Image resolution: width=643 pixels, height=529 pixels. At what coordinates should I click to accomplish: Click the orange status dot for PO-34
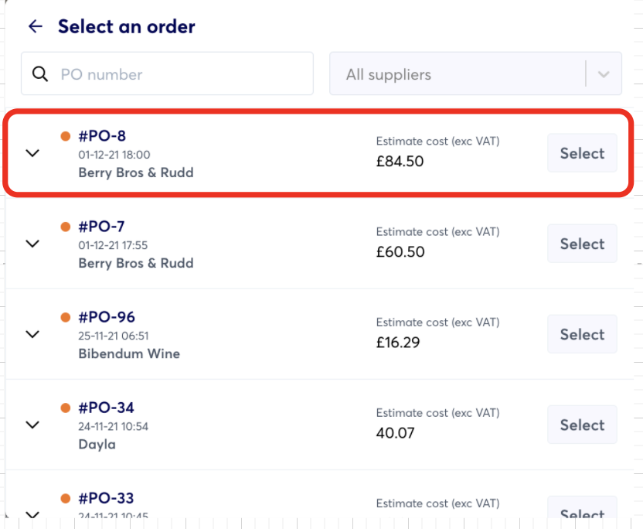(66, 408)
